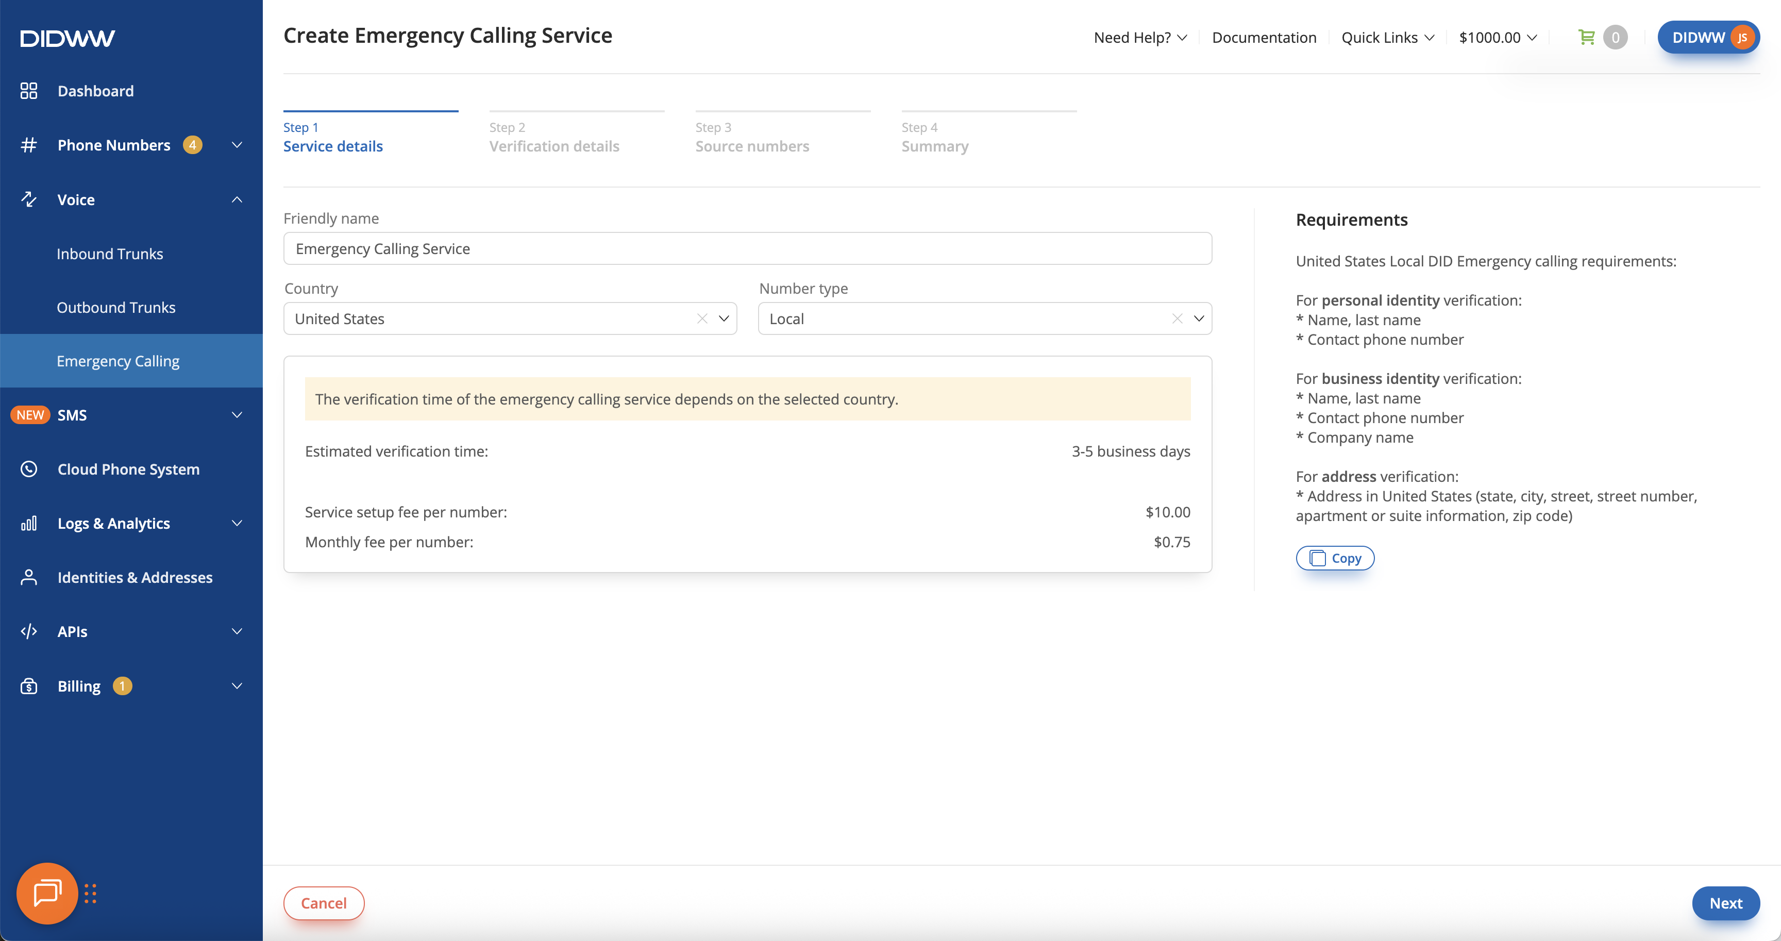The image size is (1781, 941).
Task: Collapse the Voice sidebar section
Action: (237, 200)
